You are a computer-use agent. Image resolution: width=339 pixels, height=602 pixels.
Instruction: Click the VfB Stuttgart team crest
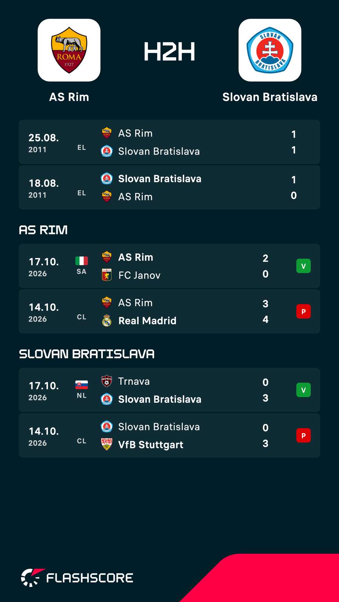[107, 444]
